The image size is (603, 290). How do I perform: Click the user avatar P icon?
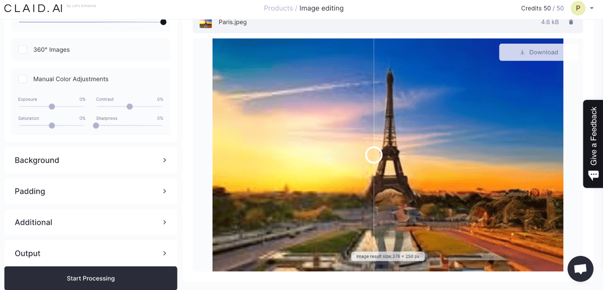[x=578, y=8]
